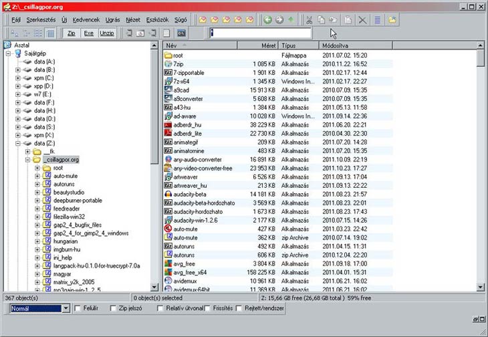This screenshot has height=337, width=488.
Task: Open the Ugrás menu
Action: (x=113, y=20)
